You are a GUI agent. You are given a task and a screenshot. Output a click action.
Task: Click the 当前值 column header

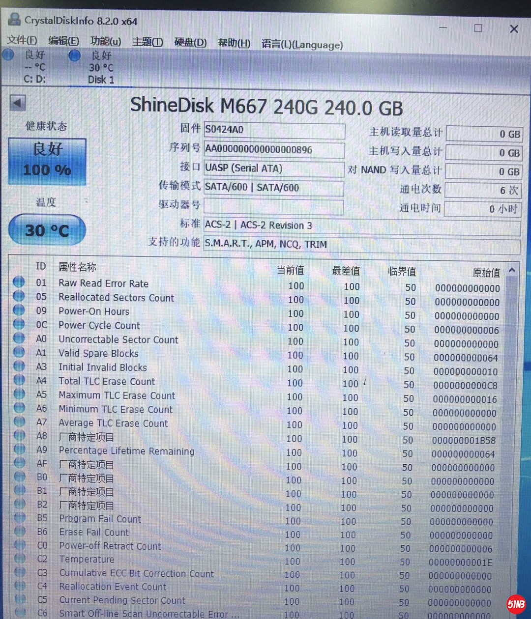pos(290,270)
